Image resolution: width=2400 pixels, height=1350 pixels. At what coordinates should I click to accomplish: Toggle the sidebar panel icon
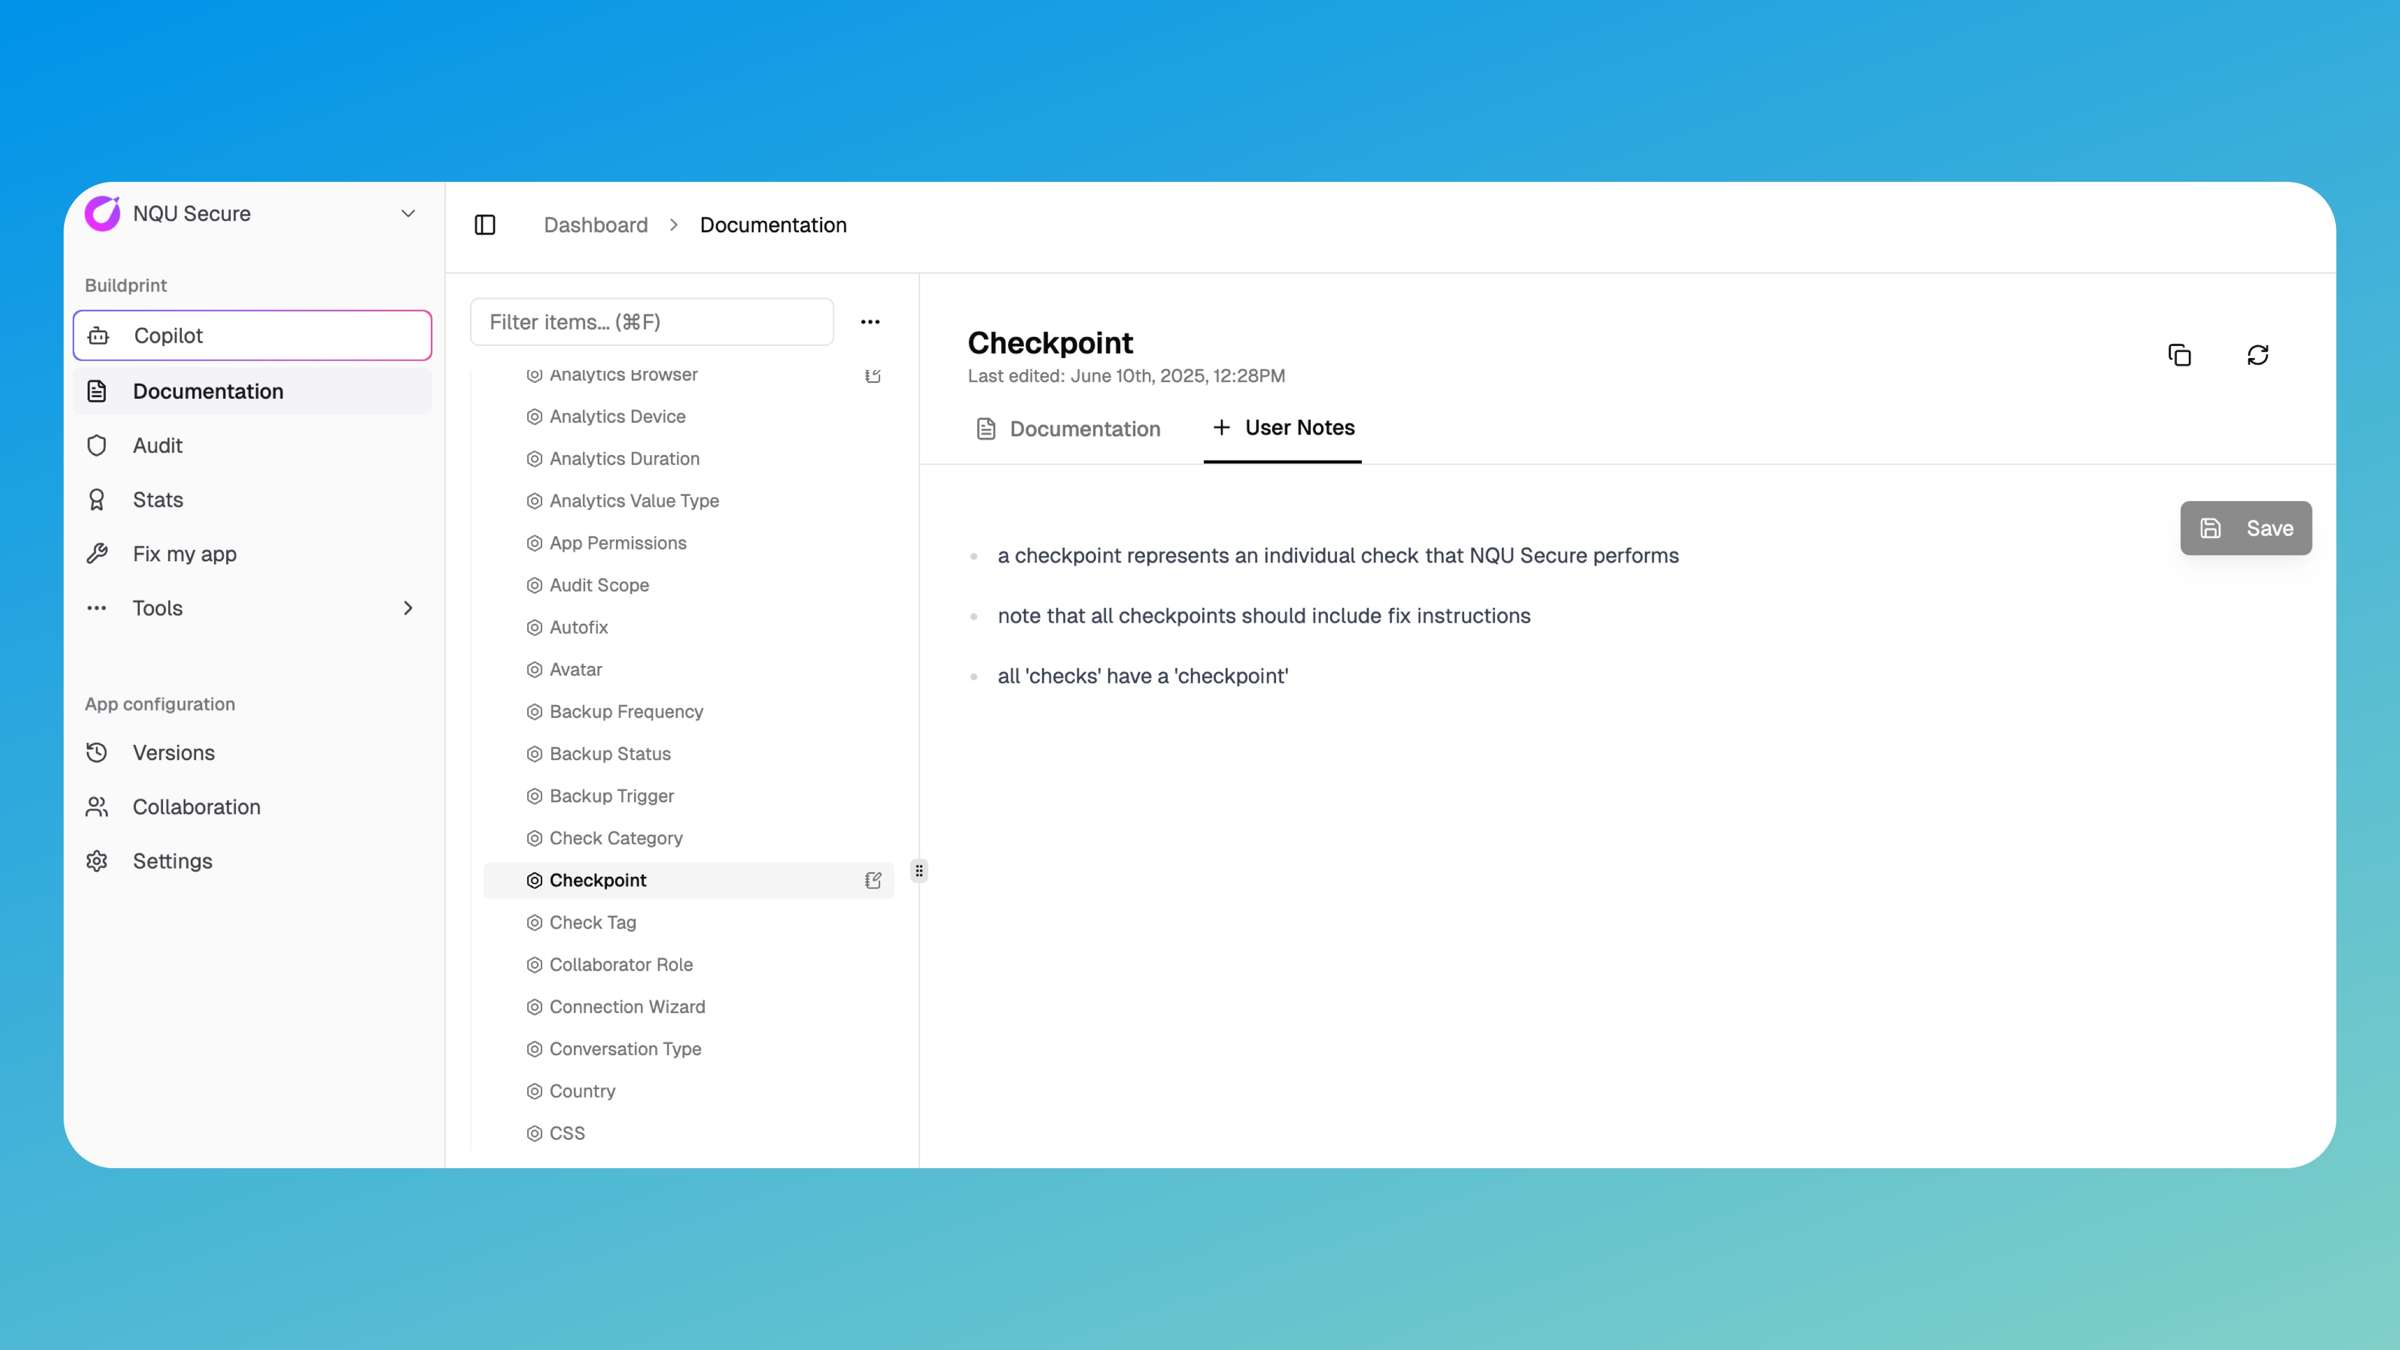click(485, 224)
